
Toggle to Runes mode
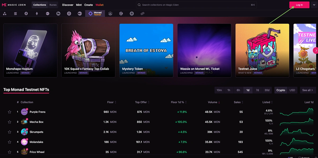(53, 5)
